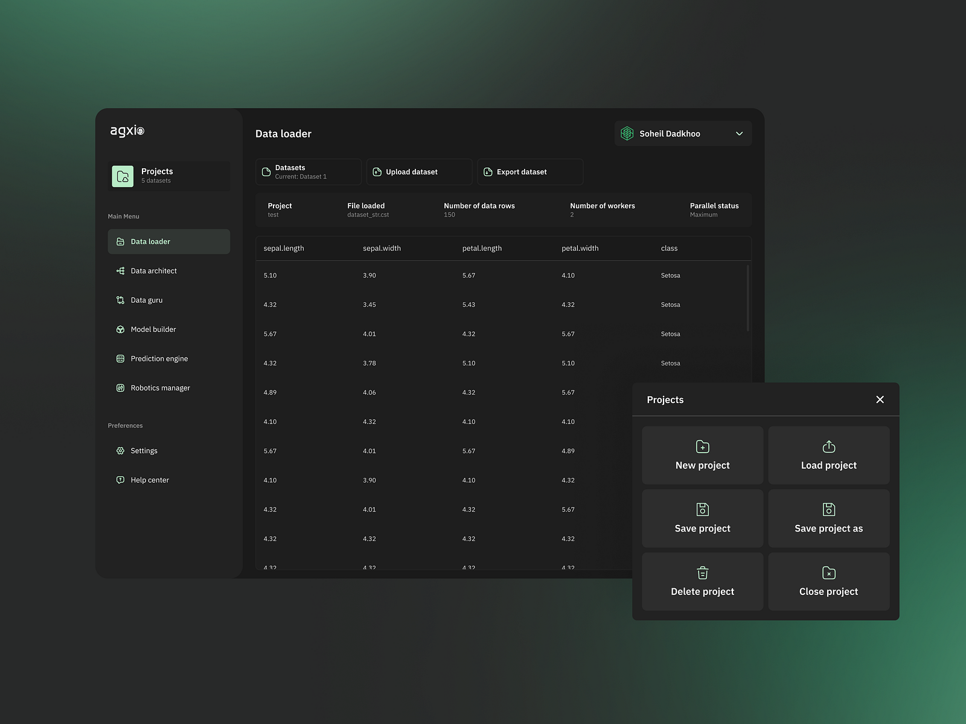Select the New project icon in Projects dialog
This screenshot has height=724, width=966.
pyautogui.click(x=702, y=446)
